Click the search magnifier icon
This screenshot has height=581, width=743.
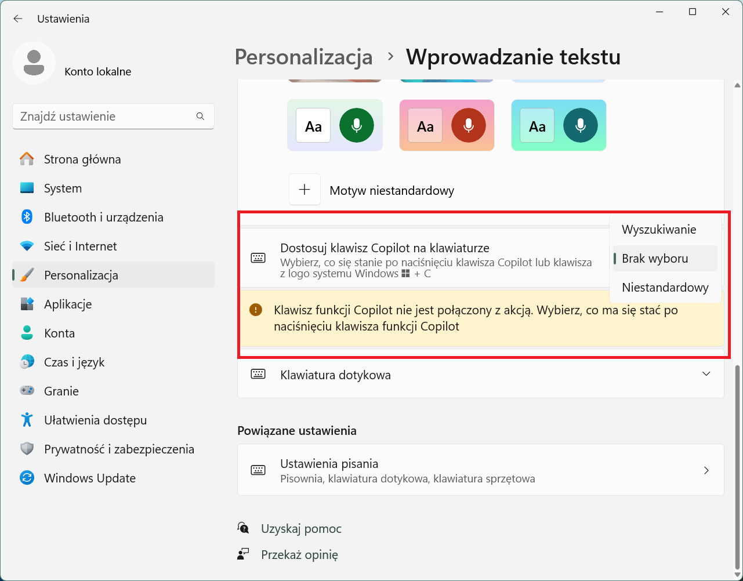coord(200,116)
